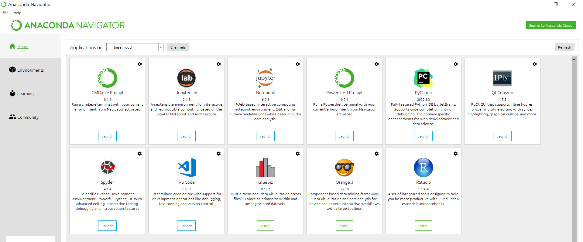Viewport: 583px width, 242px height.
Task: Click the RStudio version 1.1.456 text
Action: point(424,189)
